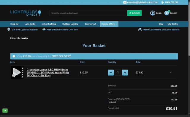Open the basket icon with item badge
This screenshot has width=190, height=117.
tap(167, 13)
